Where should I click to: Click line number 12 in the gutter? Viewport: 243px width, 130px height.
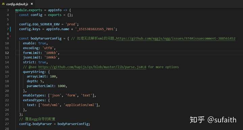7,53
